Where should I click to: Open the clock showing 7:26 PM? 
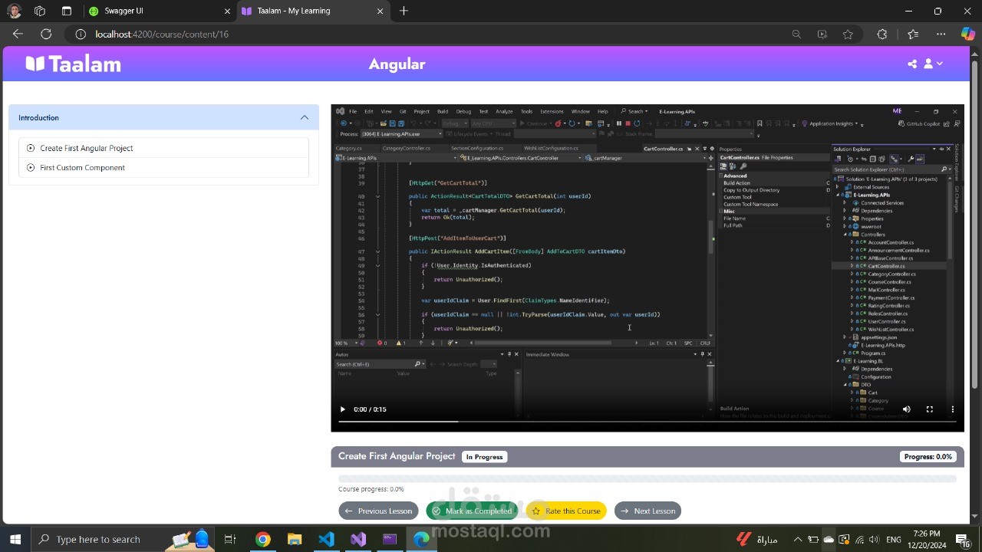(x=927, y=539)
